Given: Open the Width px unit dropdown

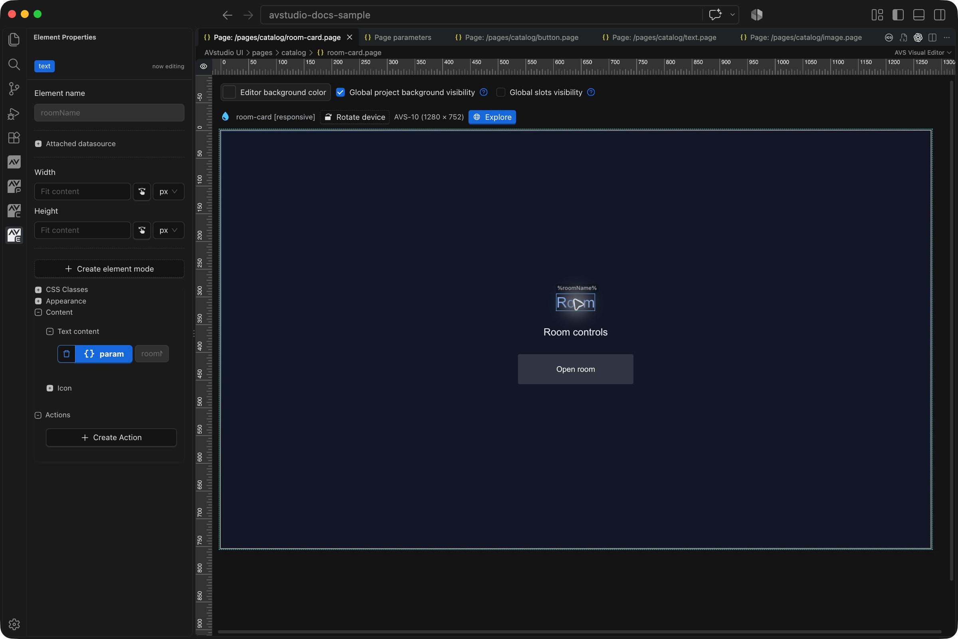Looking at the screenshot, I should [x=168, y=192].
